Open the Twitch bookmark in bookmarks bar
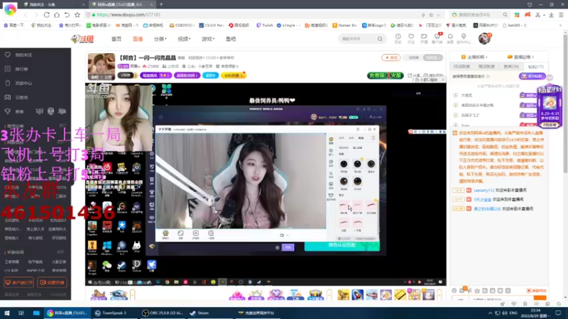Image resolution: width=568 pixels, height=319 pixels. tap(265, 26)
